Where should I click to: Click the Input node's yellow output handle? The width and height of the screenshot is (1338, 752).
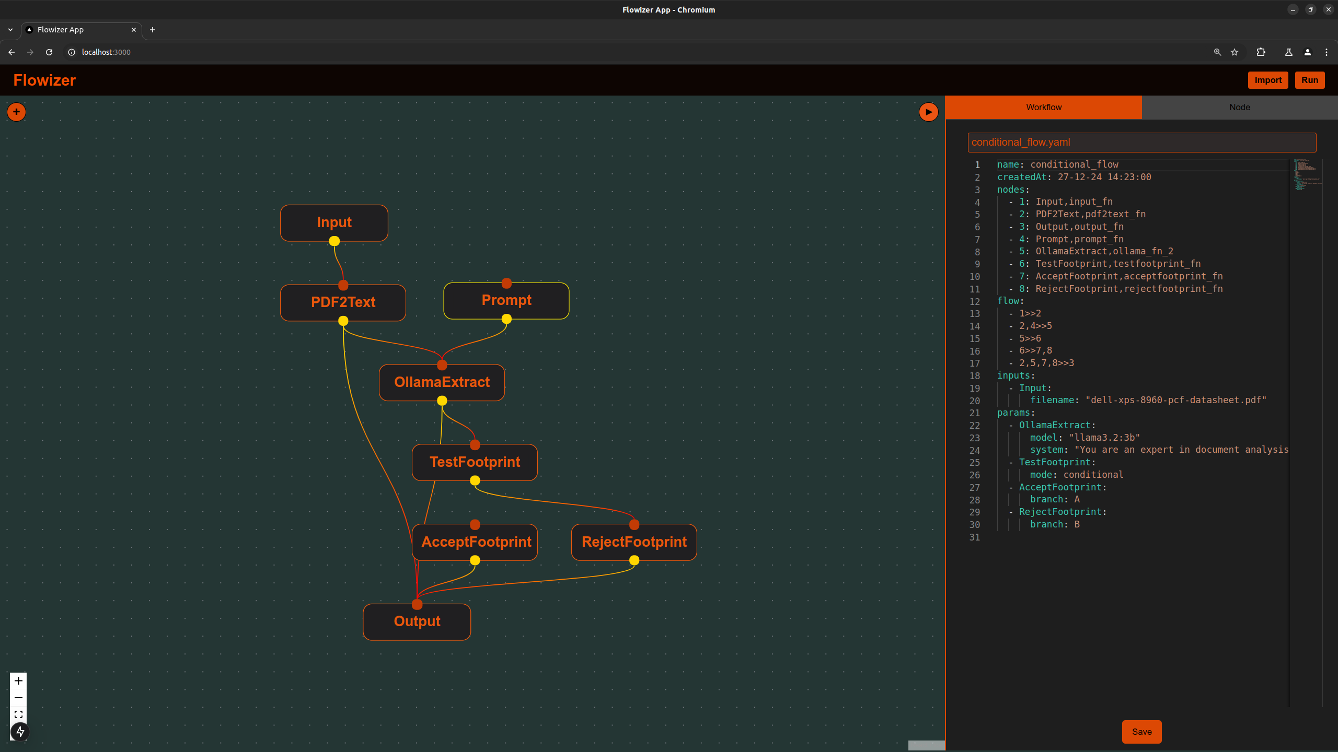pos(334,241)
